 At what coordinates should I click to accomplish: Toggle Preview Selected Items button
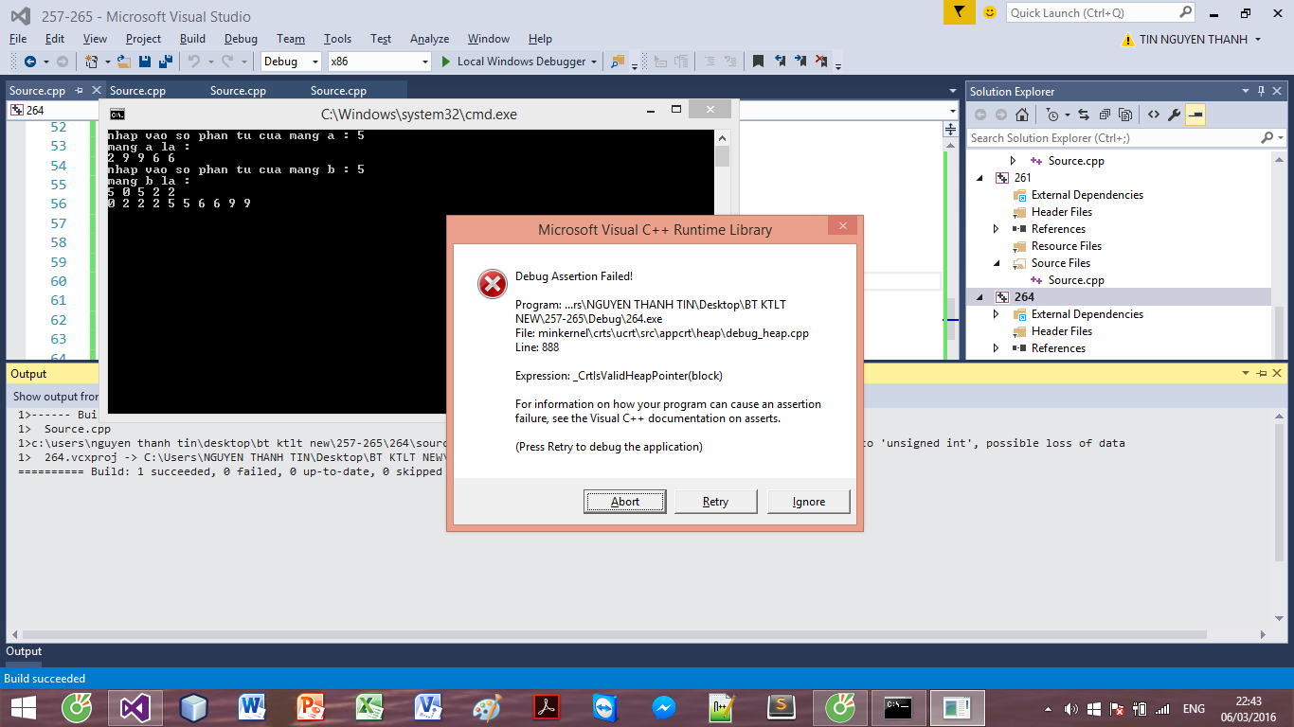[x=1195, y=115]
